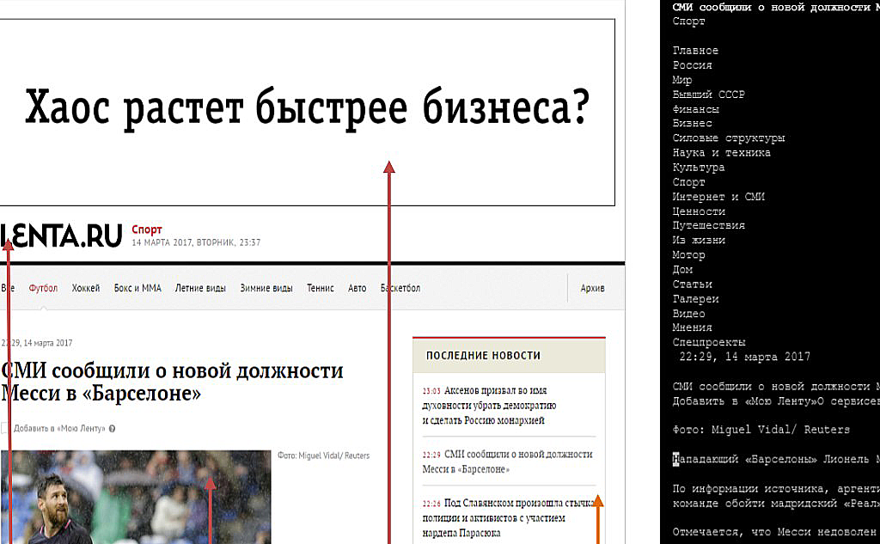Image resolution: width=880 pixels, height=544 pixels.
Task: Select Наука и техника in the sections list
Action: (720, 152)
